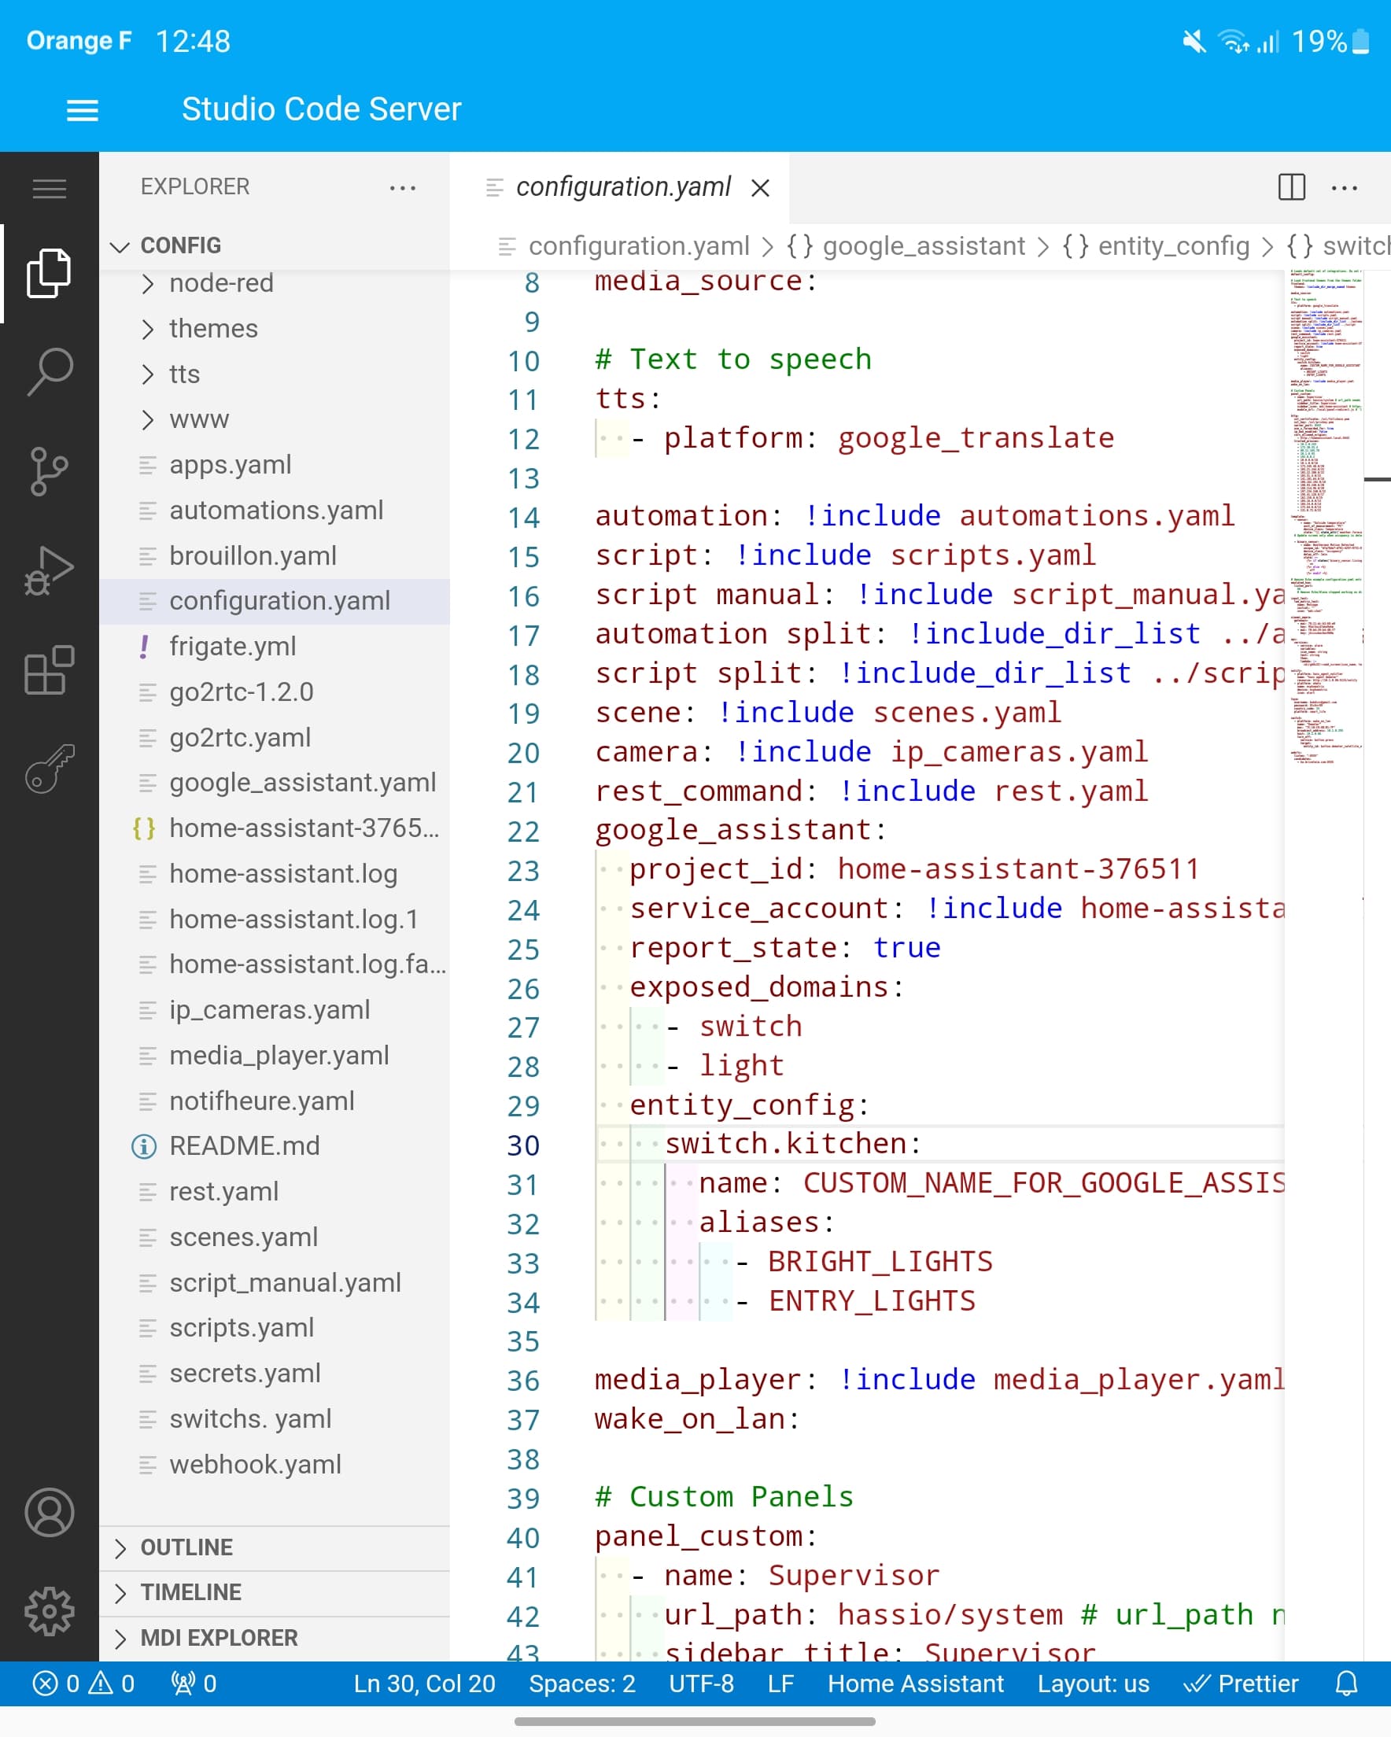The image size is (1391, 1737).
Task: Click the split editor icon
Action: pyautogui.click(x=1291, y=187)
